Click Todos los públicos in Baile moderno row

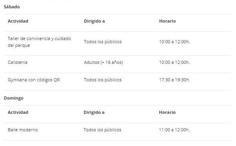102,130
